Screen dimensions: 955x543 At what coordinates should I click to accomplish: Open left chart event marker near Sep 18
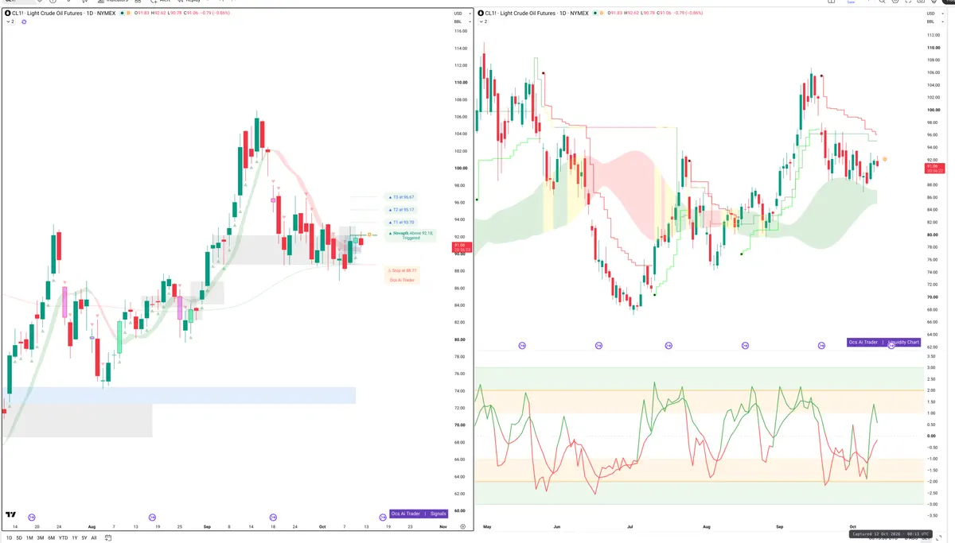[273, 518]
